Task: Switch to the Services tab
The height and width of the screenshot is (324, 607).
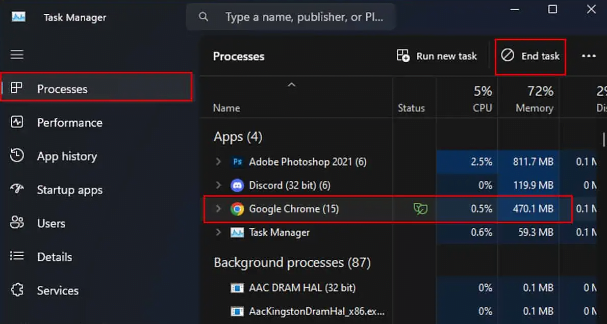Action: tap(97, 291)
